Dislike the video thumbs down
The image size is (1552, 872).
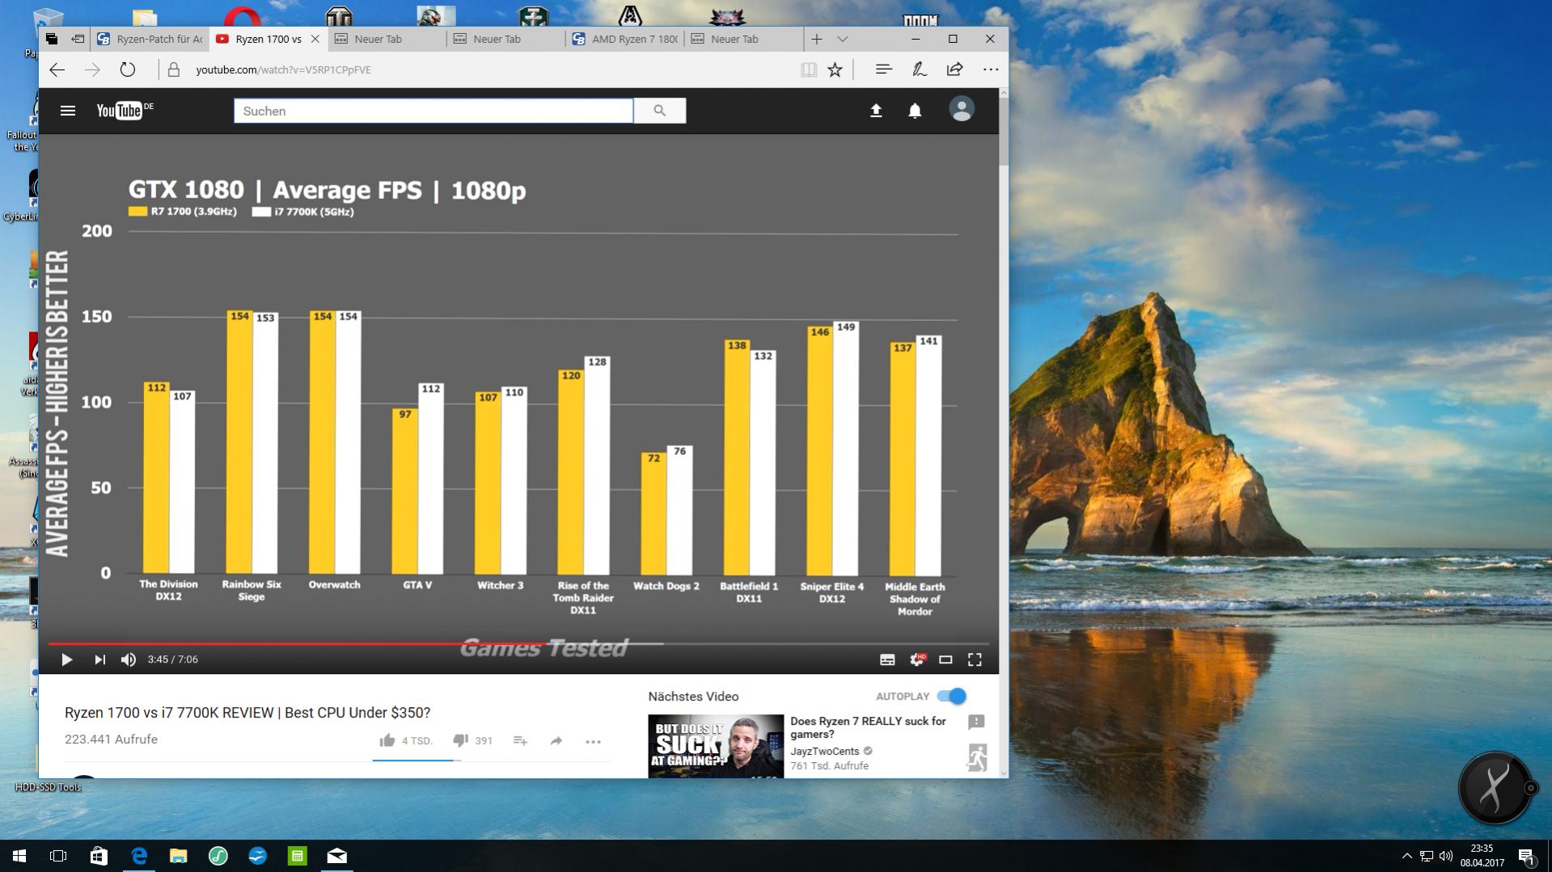(460, 740)
